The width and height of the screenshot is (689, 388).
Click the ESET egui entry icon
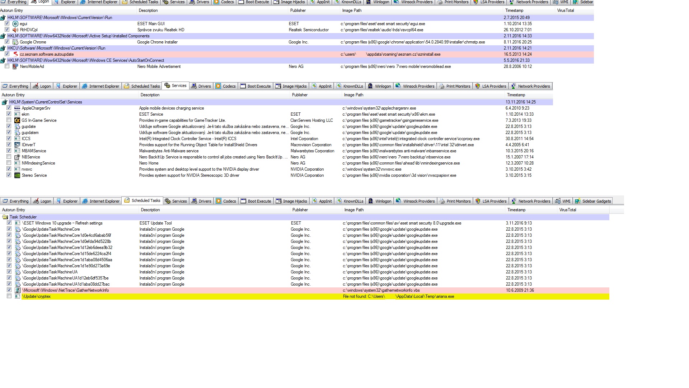[15, 24]
